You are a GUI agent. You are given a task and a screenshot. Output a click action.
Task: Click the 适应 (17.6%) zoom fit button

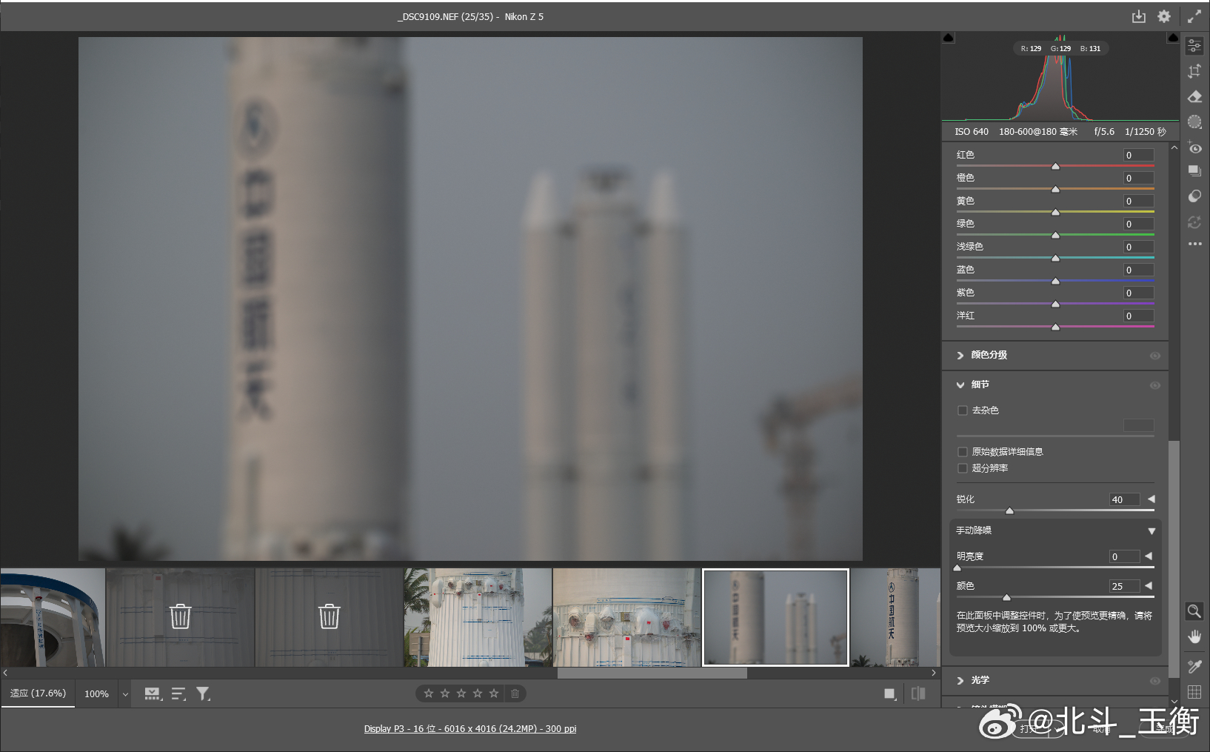(38, 693)
